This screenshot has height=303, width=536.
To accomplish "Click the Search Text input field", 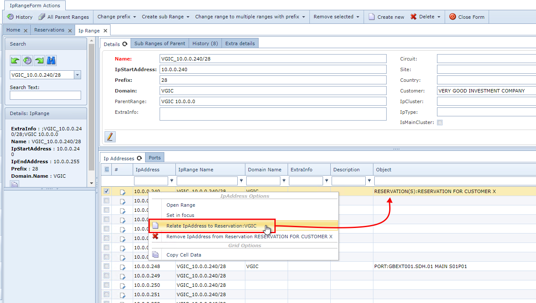I will [x=45, y=95].
